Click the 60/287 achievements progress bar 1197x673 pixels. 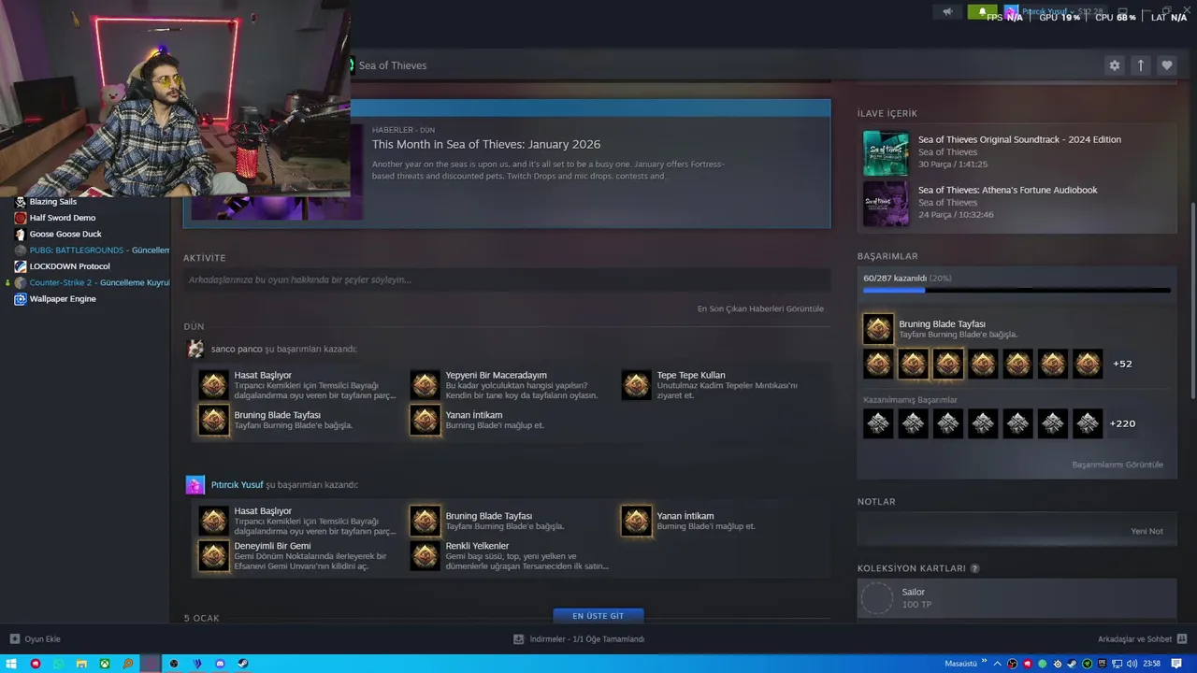coord(1017,291)
